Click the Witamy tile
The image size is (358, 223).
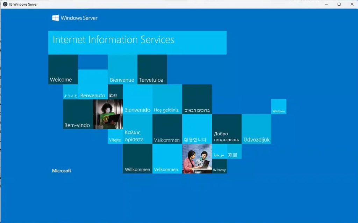[219, 166]
